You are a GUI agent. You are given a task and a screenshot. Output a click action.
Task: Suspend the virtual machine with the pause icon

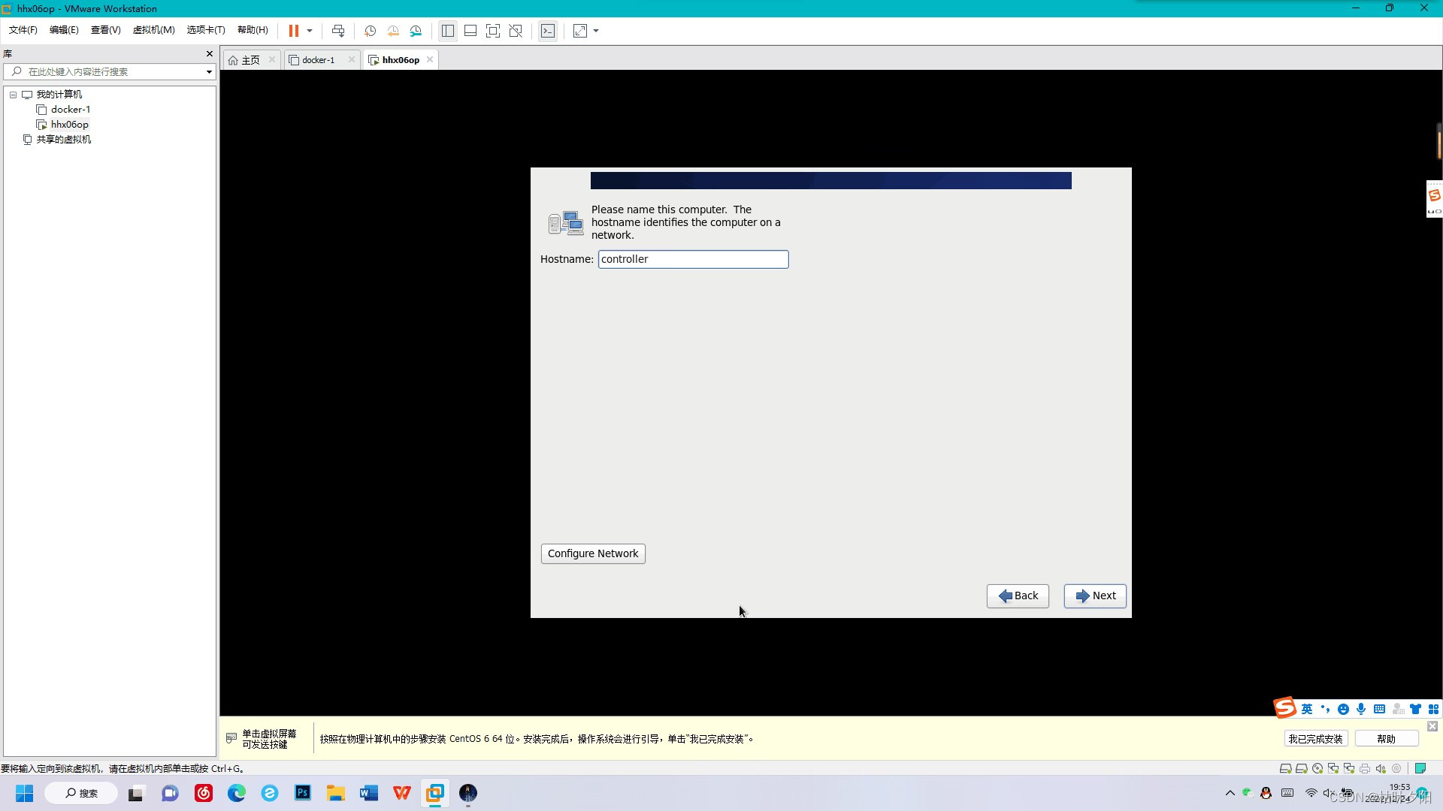coord(294,31)
